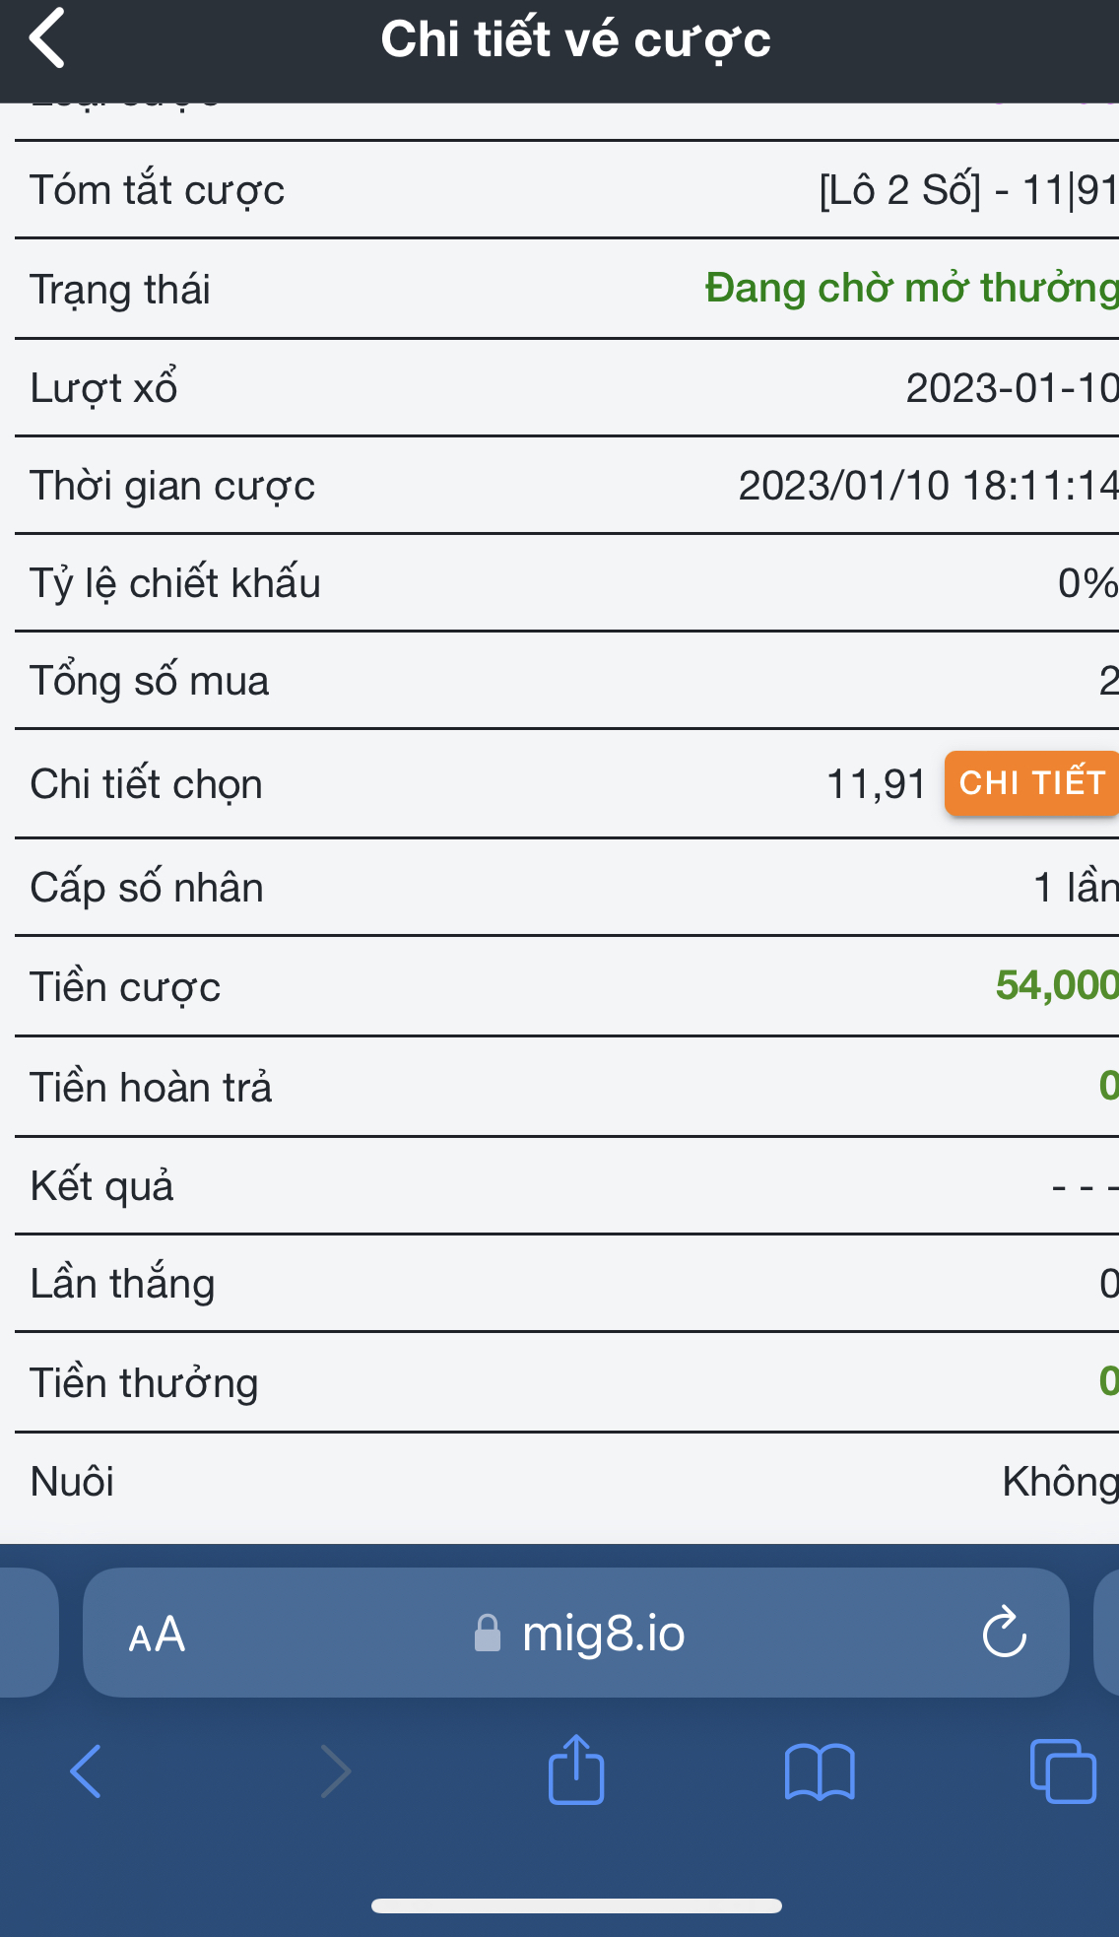Tap the Tiền cược 54,000 value
This screenshot has width=1119, height=1937.
(1057, 985)
